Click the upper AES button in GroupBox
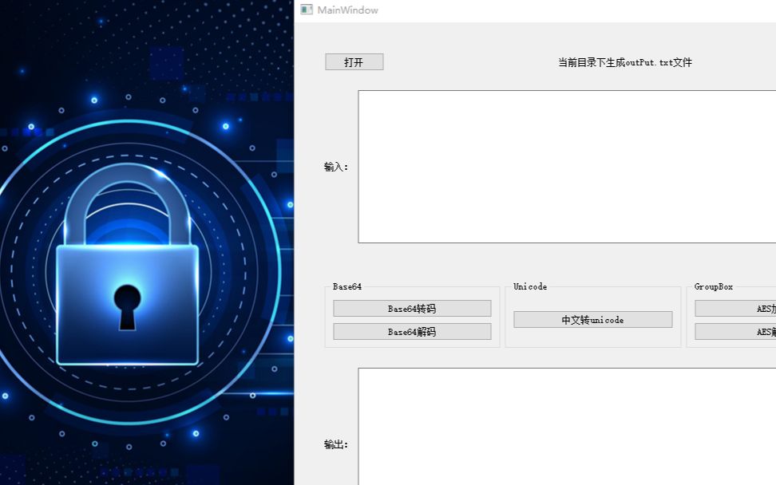The image size is (776, 485). point(735,309)
